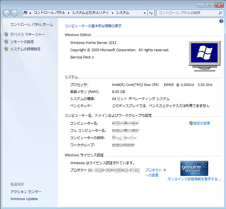This screenshot has width=226, height=209.
Task: Click the Windows monitor logo image
Action: (205, 56)
